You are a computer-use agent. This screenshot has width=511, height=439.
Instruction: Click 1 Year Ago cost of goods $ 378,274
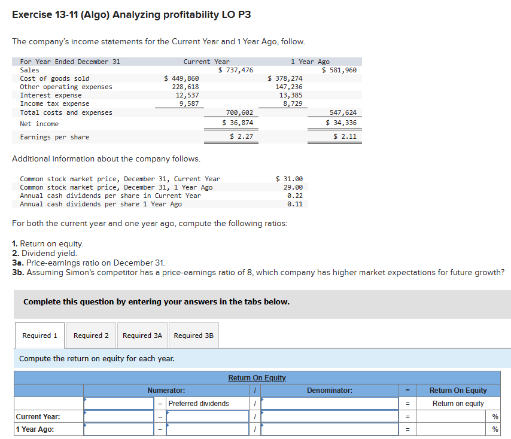(x=285, y=78)
